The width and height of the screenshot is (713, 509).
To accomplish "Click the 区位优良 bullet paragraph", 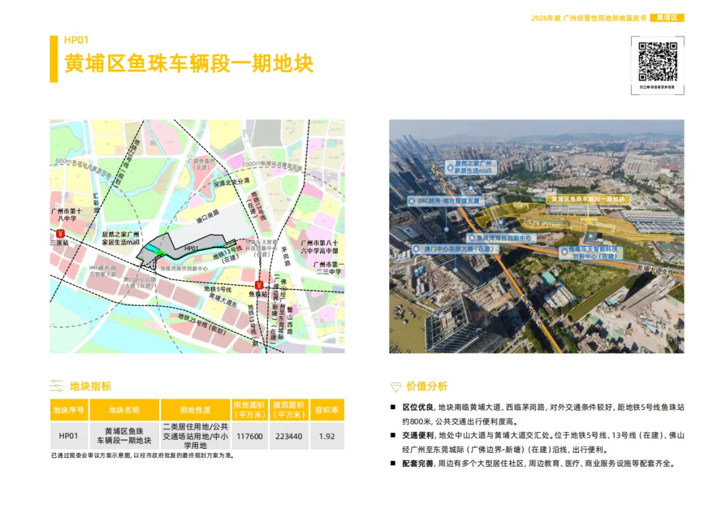I will coord(543,414).
